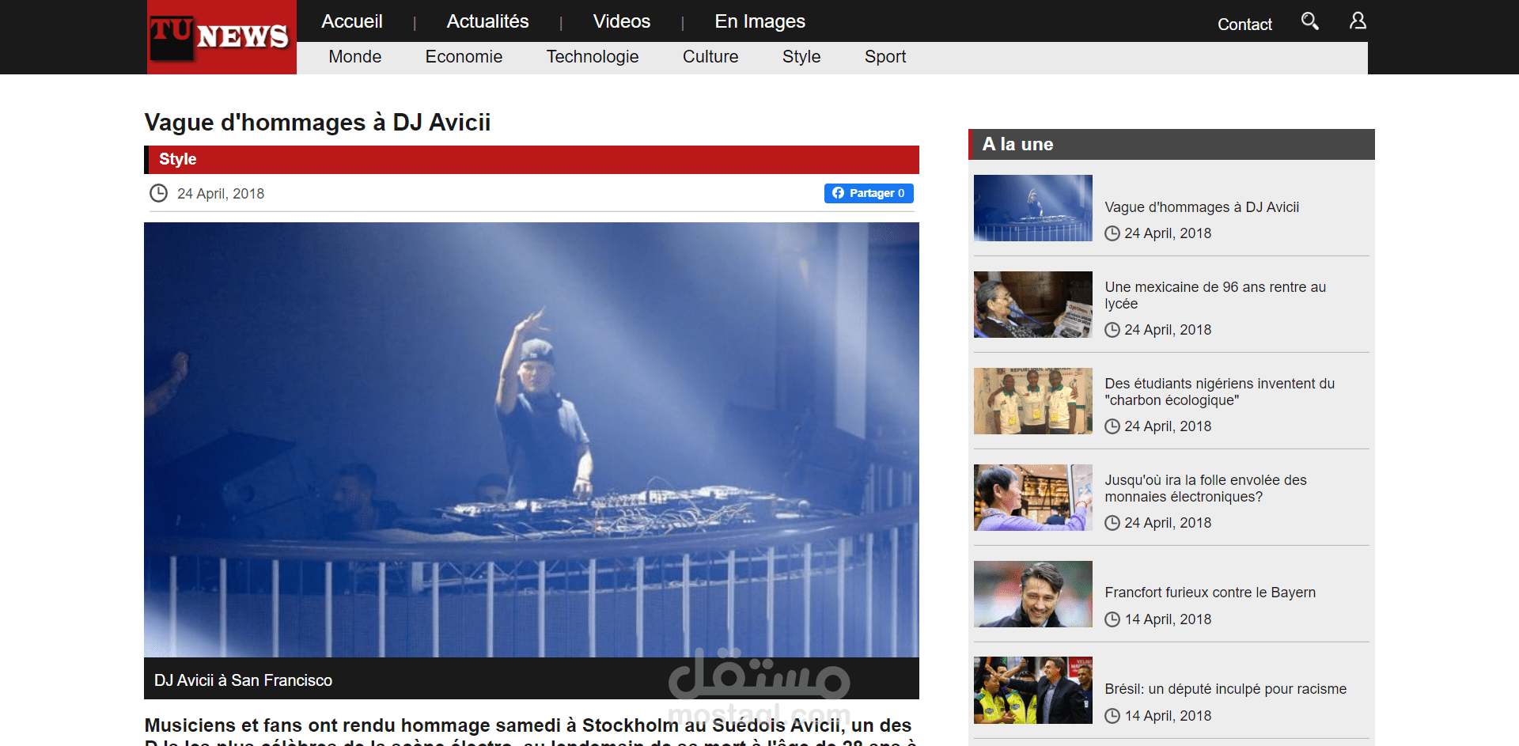Click the Facebook Partager share button
Image resolution: width=1519 pixels, height=746 pixels.
869,193
